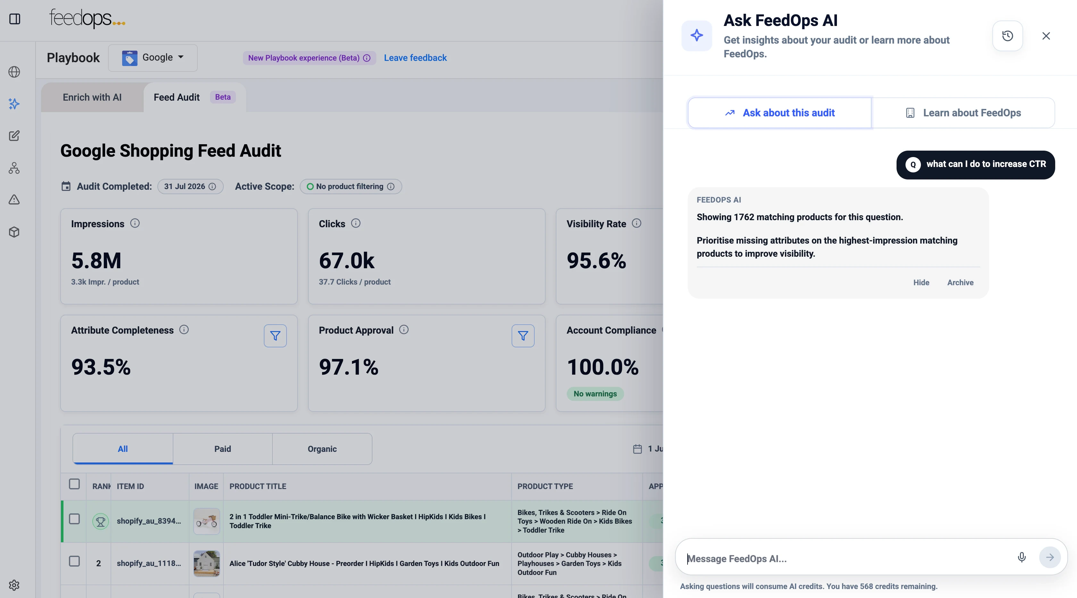Screen dimensions: 1077x598
Task: Check the Toddler Mini-Trike row checkbox
Action: (x=74, y=519)
